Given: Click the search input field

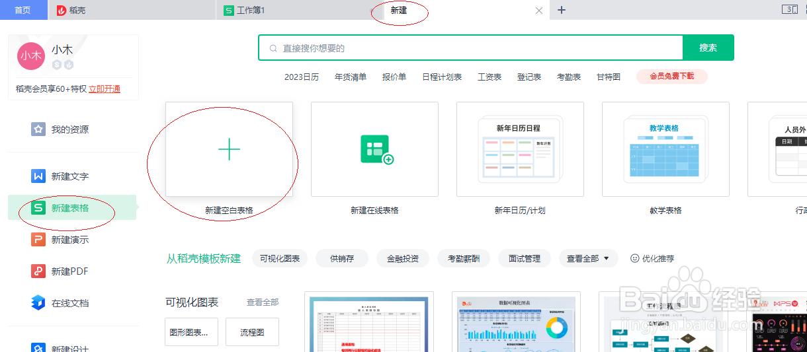Looking at the screenshot, I should (x=471, y=48).
